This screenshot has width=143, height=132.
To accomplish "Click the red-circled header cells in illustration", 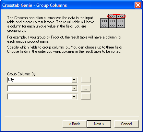I will pos(116,16).
